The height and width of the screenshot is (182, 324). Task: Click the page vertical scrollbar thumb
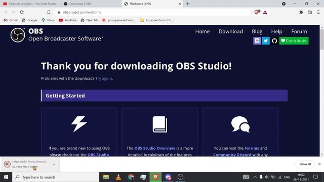point(322,39)
